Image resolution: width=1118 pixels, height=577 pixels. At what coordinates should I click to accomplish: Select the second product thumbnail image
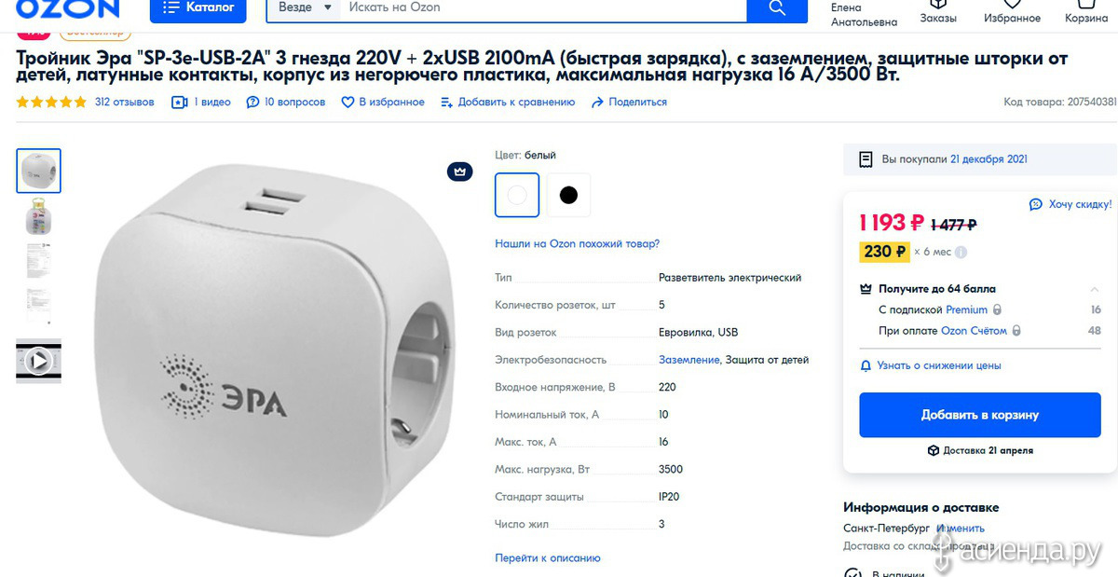[x=38, y=216]
